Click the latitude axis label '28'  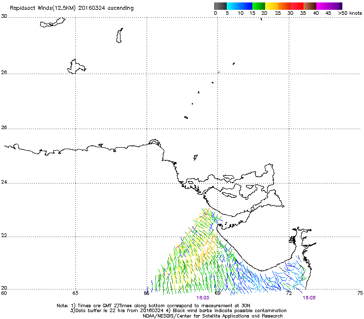point(4,72)
